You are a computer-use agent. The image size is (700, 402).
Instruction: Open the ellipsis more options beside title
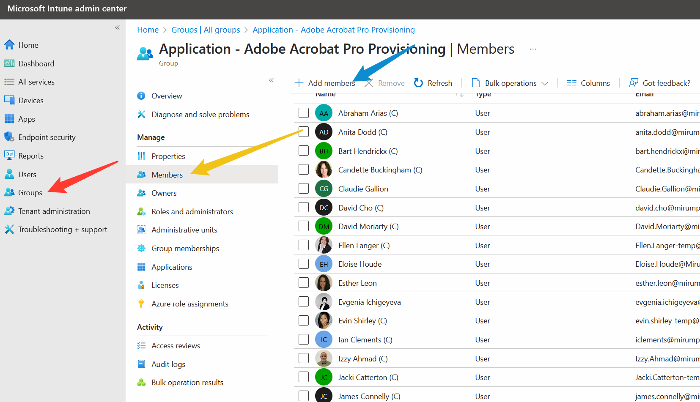click(x=533, y=49)
